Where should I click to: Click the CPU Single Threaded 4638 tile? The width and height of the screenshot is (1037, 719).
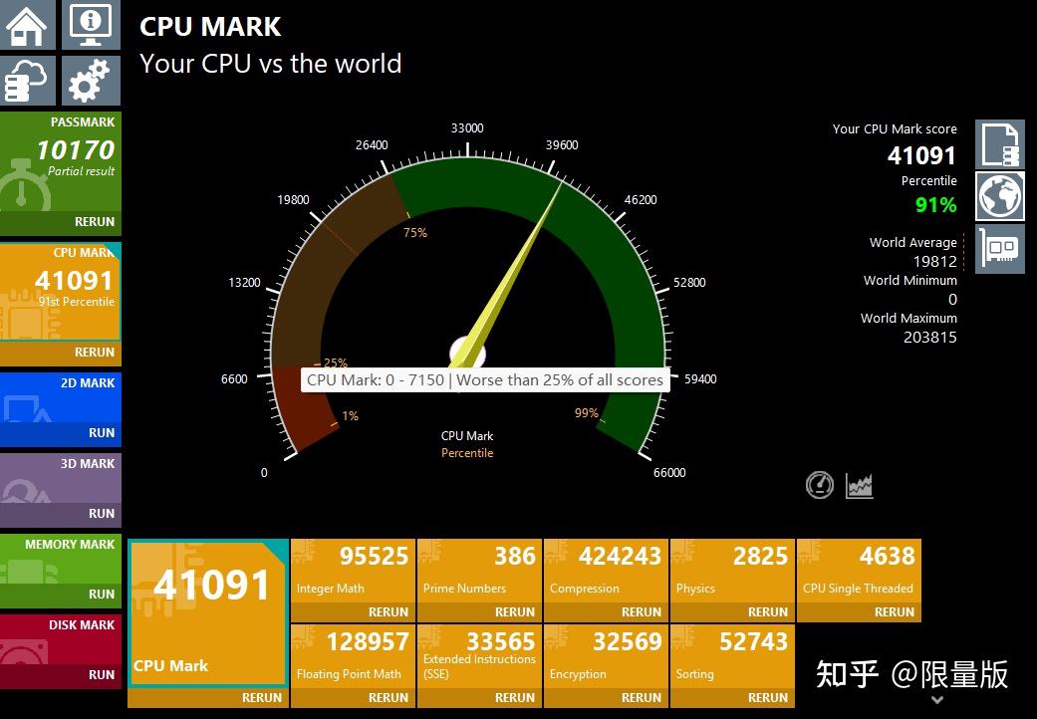tap(859, 571)
